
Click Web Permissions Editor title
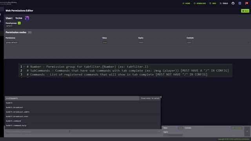[19, 11]
